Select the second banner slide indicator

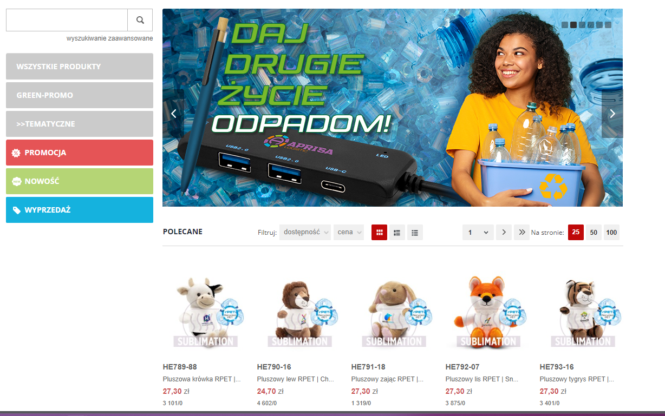(573, 25)
